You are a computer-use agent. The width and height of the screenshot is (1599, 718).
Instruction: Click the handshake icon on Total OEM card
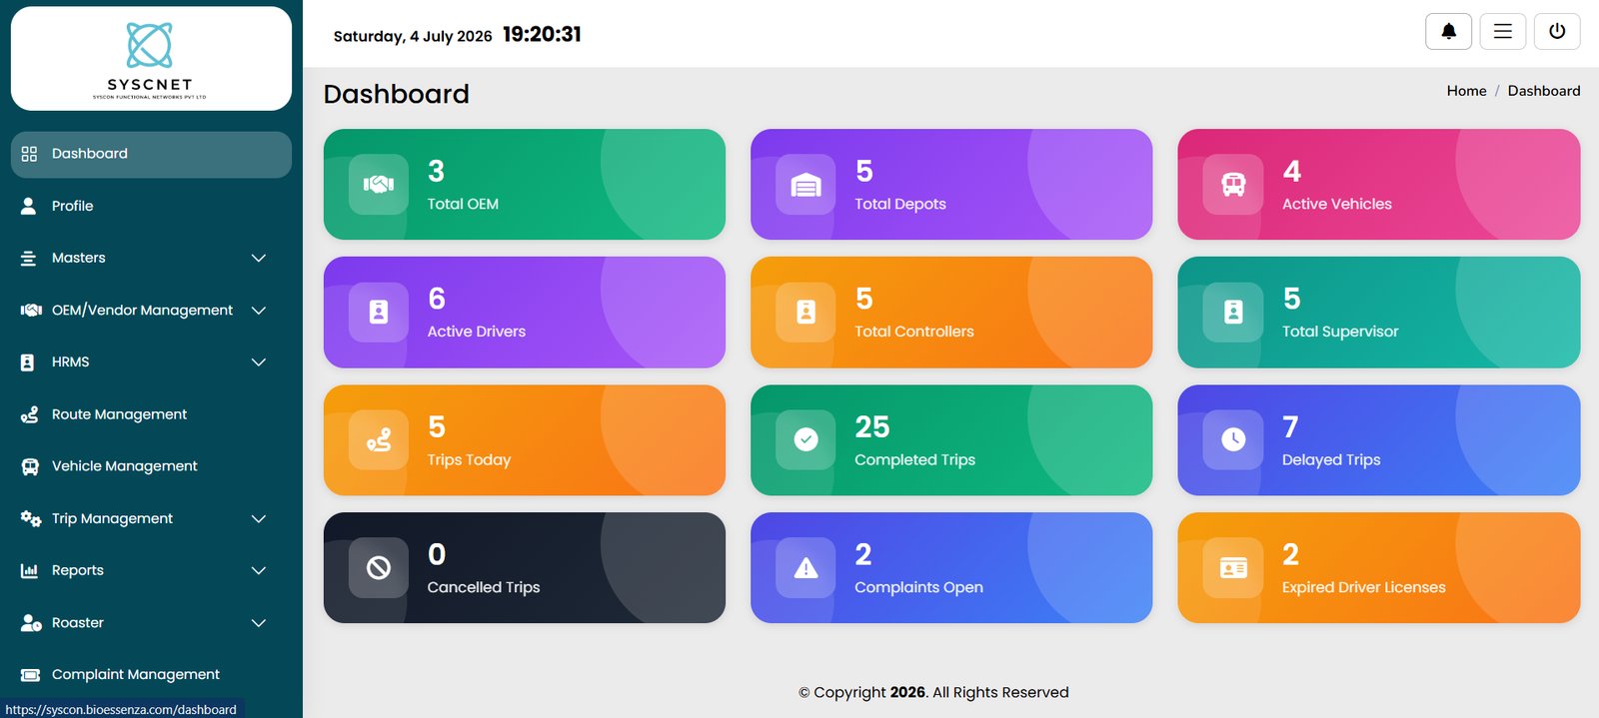(379, 185)
